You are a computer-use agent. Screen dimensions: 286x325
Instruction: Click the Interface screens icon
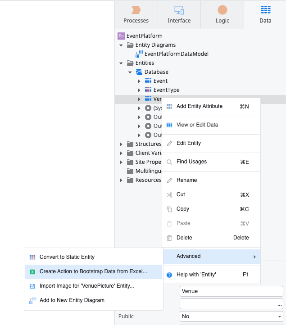[x=179, y=10]
